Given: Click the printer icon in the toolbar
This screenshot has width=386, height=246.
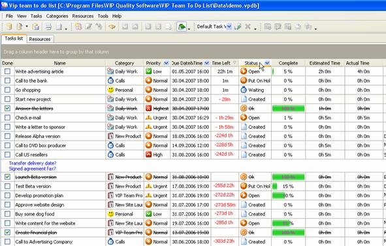Looking at the screenshot, I should pos(48,27).
